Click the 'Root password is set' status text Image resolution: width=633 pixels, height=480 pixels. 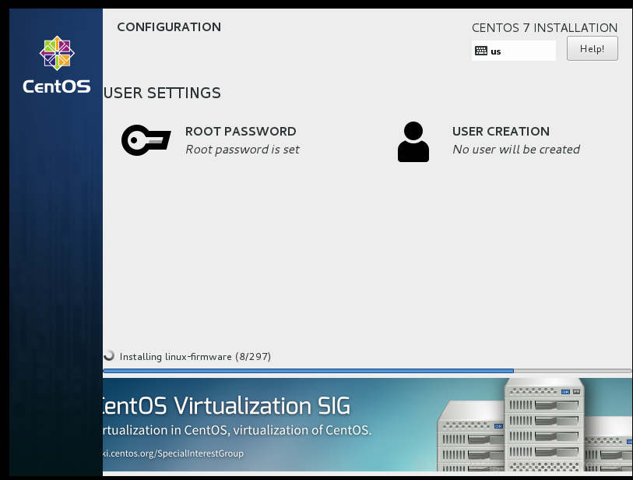(242, 150)
